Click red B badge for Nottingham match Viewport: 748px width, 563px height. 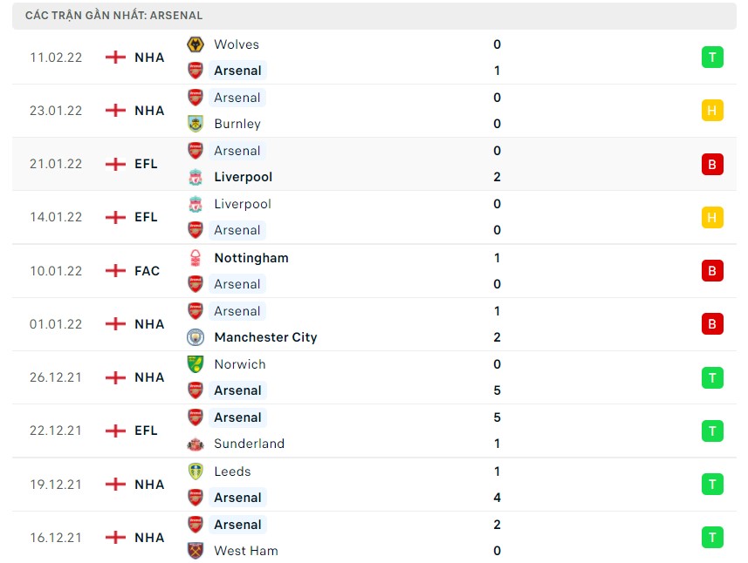[x=712, y=271]
